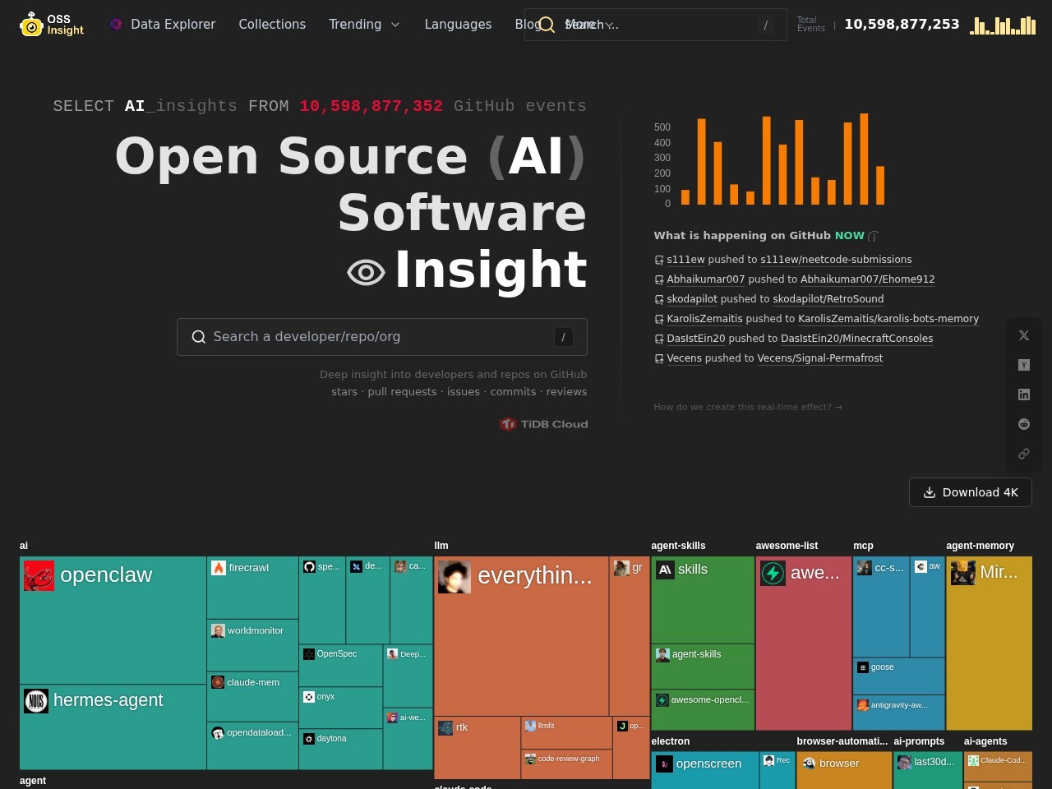Share via the Hacker News icon
1052x789 pixels.
(x=1024, y=365)
